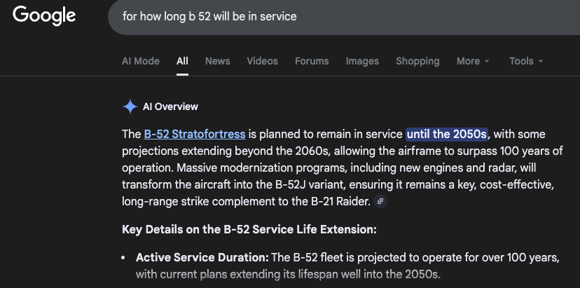Show Forums results
580x288 pixels.
(312, 61)
